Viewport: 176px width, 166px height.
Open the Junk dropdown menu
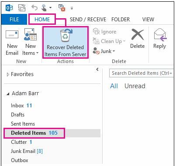(104, 51)
